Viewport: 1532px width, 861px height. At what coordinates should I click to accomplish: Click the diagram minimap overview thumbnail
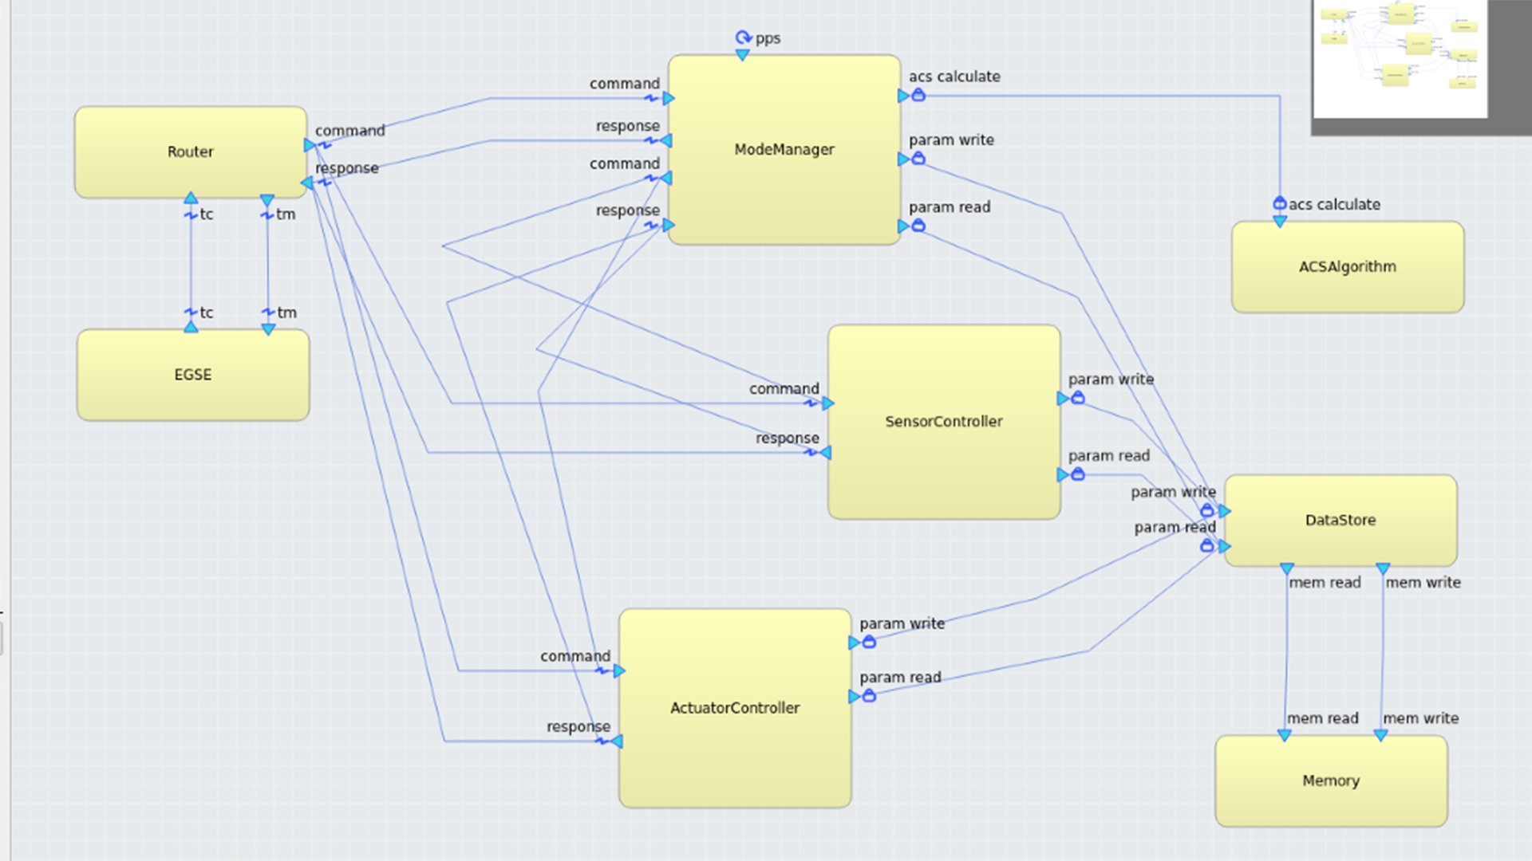pyautogui.click(x=1400, y=57)
